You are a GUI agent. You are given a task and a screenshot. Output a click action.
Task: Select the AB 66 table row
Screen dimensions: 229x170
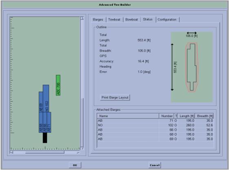pos(155,130)
